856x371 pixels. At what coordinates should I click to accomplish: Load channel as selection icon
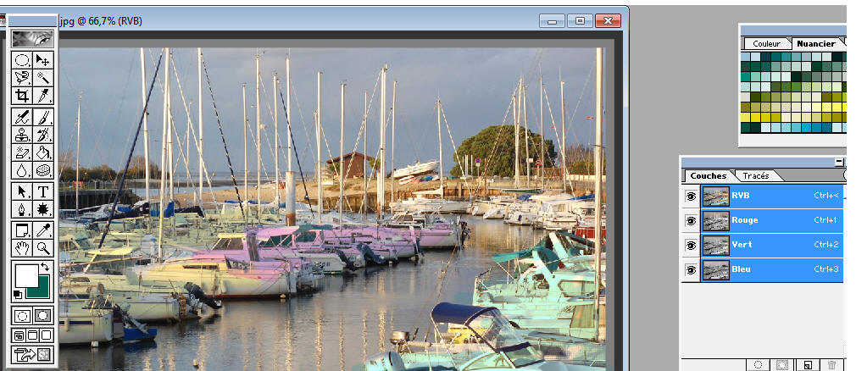pyautogui.click(x=759, y=365)
